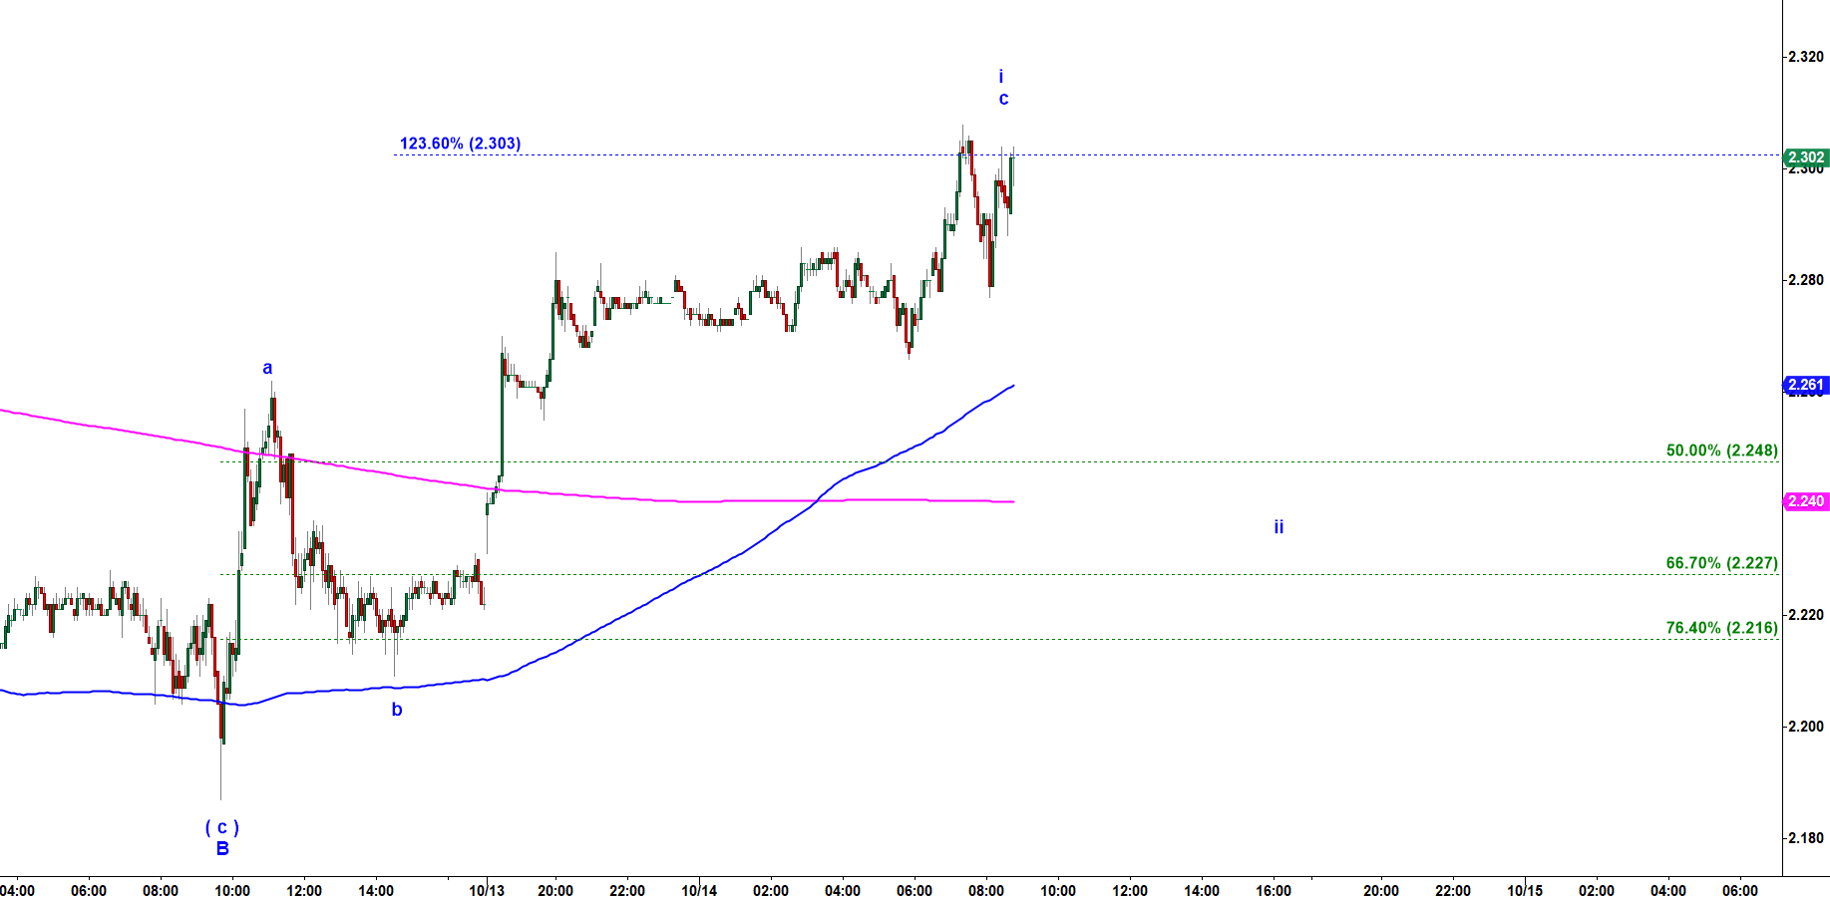Click the wave 'ii' projection label
1830x899 pixels.
point(1279,526)
